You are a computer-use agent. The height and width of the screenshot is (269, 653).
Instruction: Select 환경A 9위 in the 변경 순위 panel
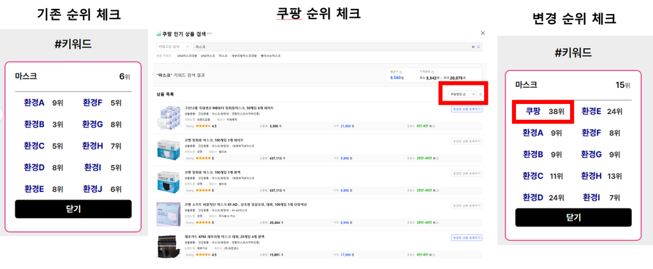[542, 133]
